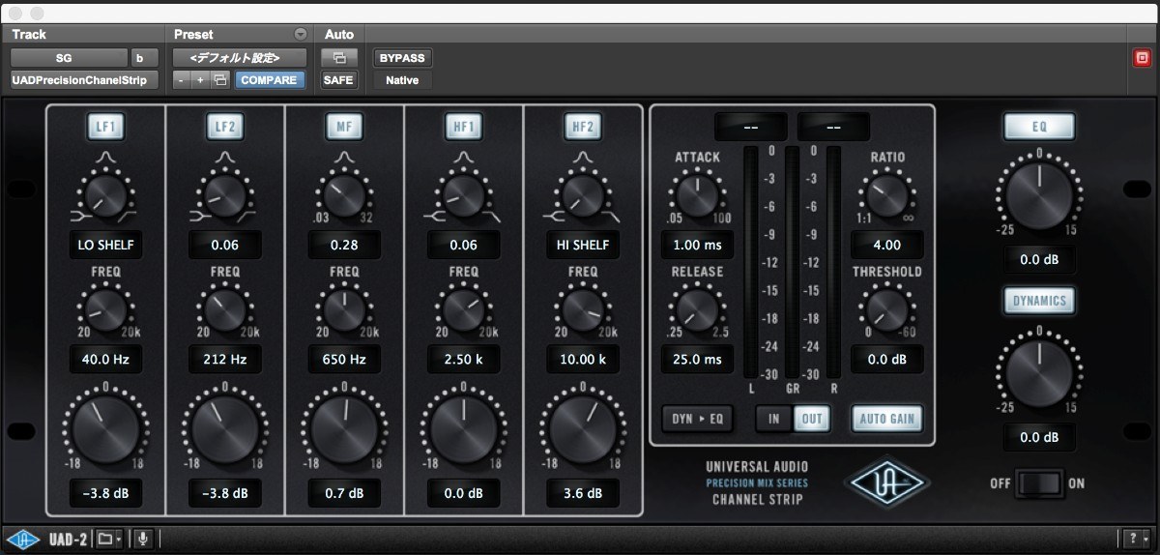
Task: Open the UAD-2 toolbar folder menu
Action: pyautogui.click(x=109, y=539)
